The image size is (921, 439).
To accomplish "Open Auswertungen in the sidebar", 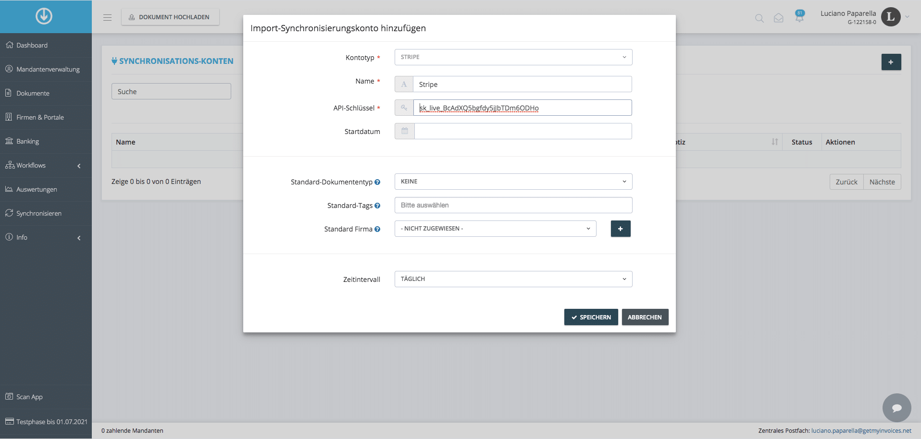I will point(46,189).
